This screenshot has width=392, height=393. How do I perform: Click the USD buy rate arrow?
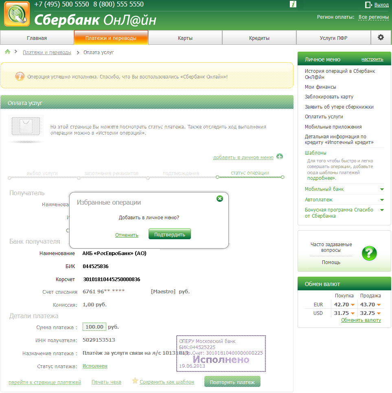(x=353, y=313)
